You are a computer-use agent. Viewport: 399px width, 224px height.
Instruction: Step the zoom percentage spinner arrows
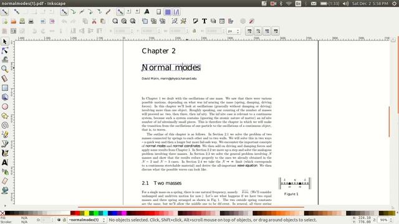[391, 220]
